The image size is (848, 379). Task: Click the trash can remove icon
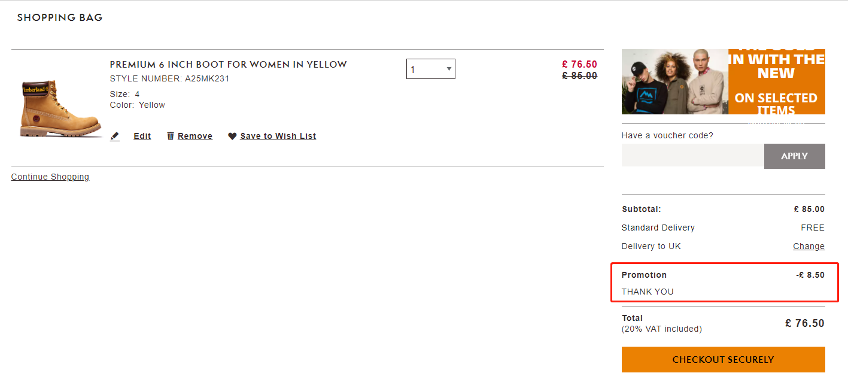(171, 136)
